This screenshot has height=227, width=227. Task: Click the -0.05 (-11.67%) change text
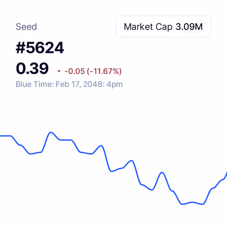point(93,71)
